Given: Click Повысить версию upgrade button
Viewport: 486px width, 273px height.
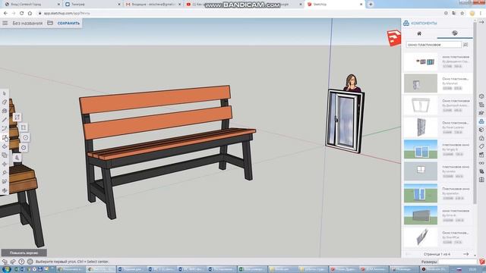Looking at the screenshot, I should pyautogui.click(x=24, y=253).
